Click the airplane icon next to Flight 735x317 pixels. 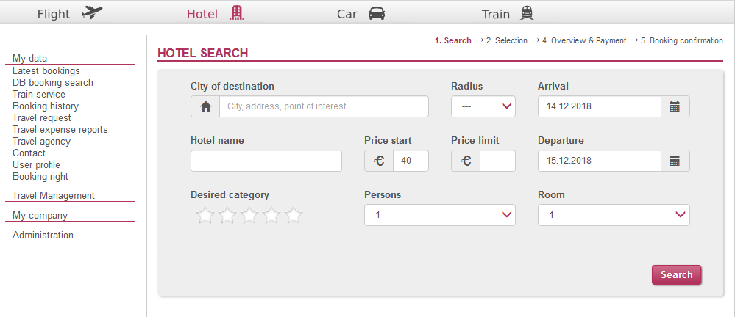92,13
